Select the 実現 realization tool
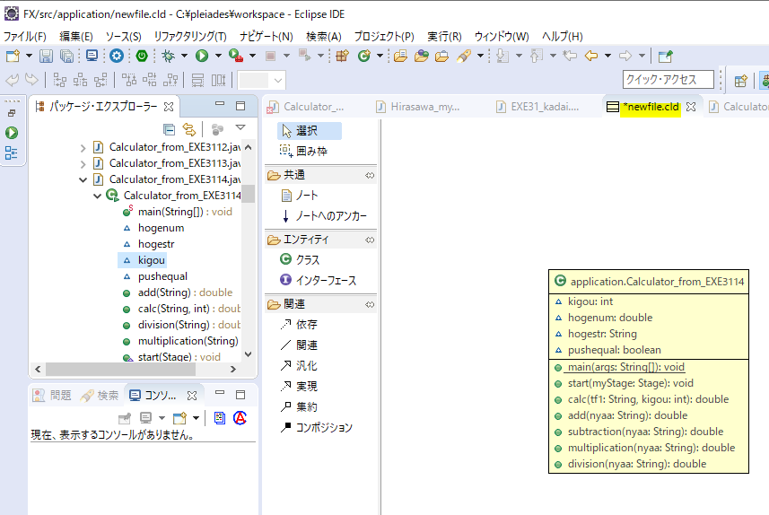The image size is (769, 515). tap(299, 386)
